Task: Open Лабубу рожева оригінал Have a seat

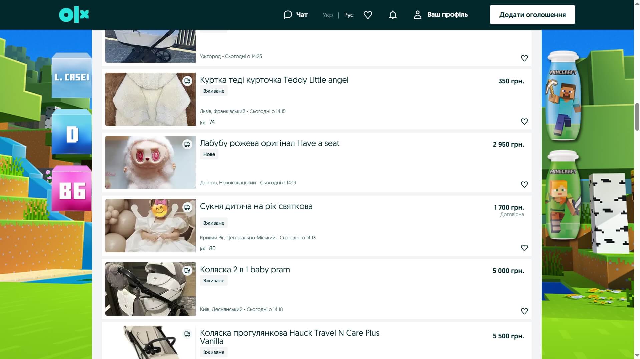Action: 269,143
